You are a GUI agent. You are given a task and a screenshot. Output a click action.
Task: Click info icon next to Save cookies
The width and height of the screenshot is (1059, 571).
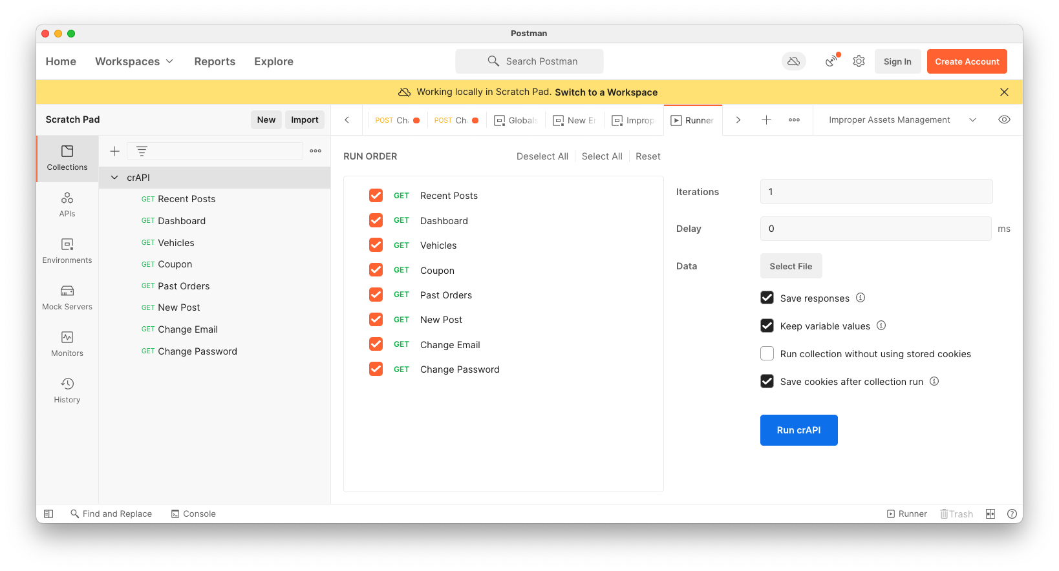[x=934, y=381]
